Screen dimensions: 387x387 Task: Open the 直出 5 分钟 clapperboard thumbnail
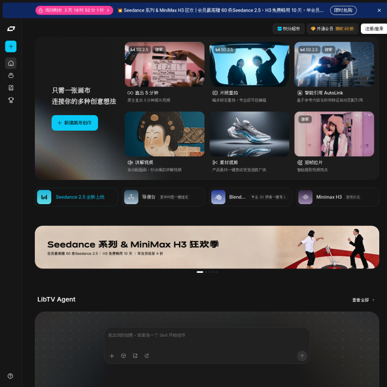coord(164,64)
